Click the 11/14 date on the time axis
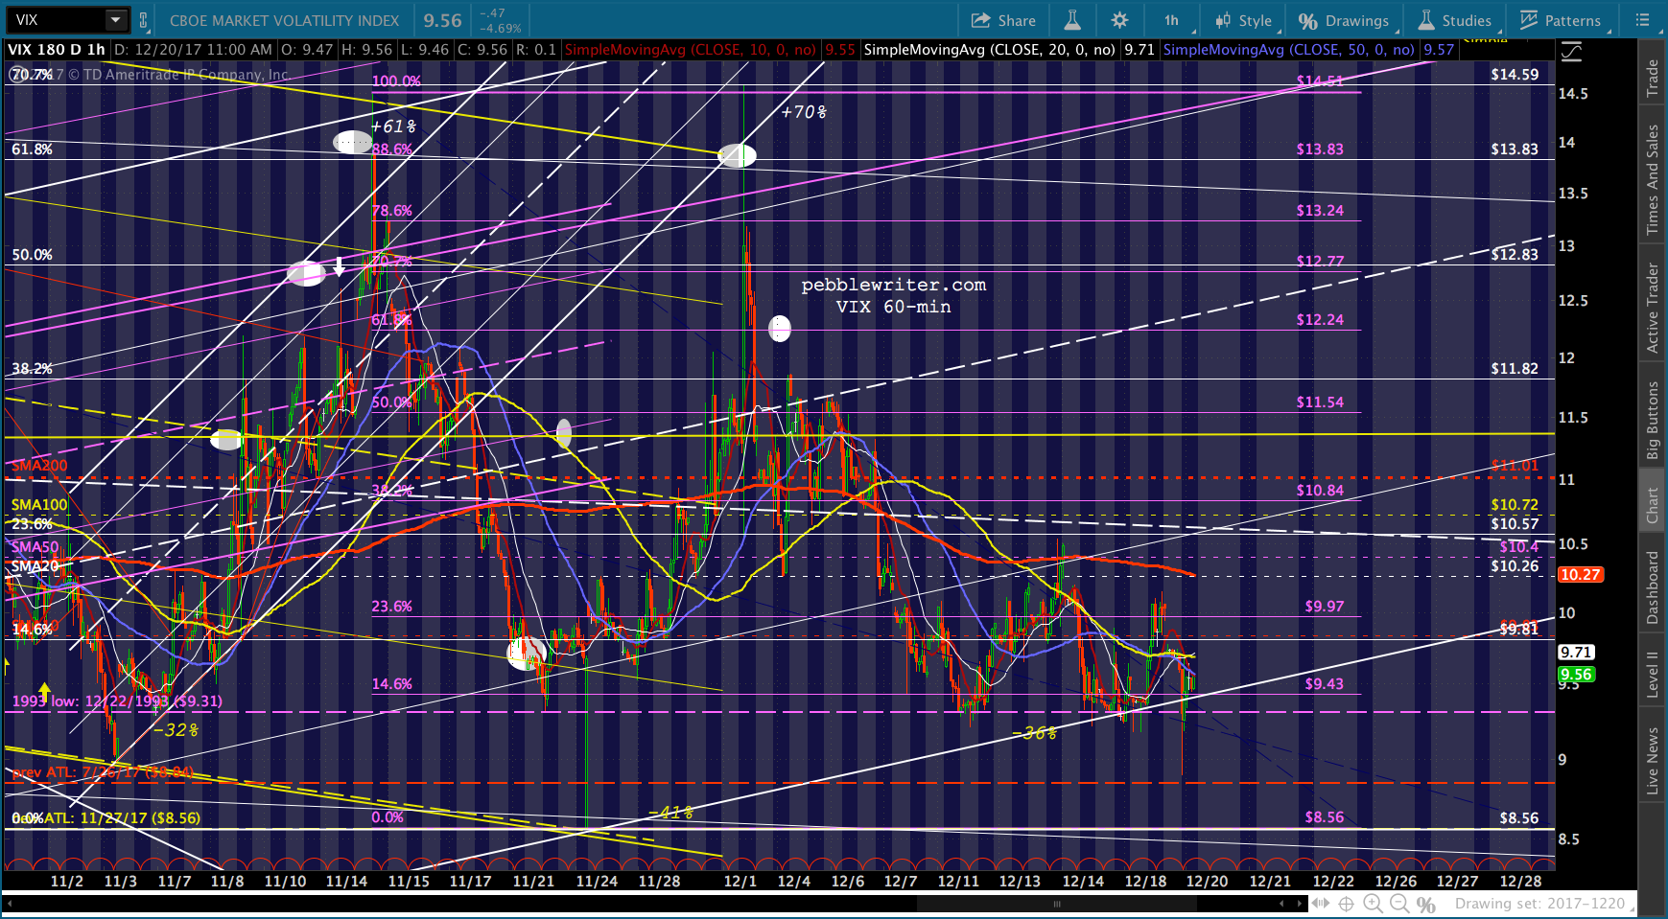The height and width of the screenshot is (919, 1668). point(346,882)
